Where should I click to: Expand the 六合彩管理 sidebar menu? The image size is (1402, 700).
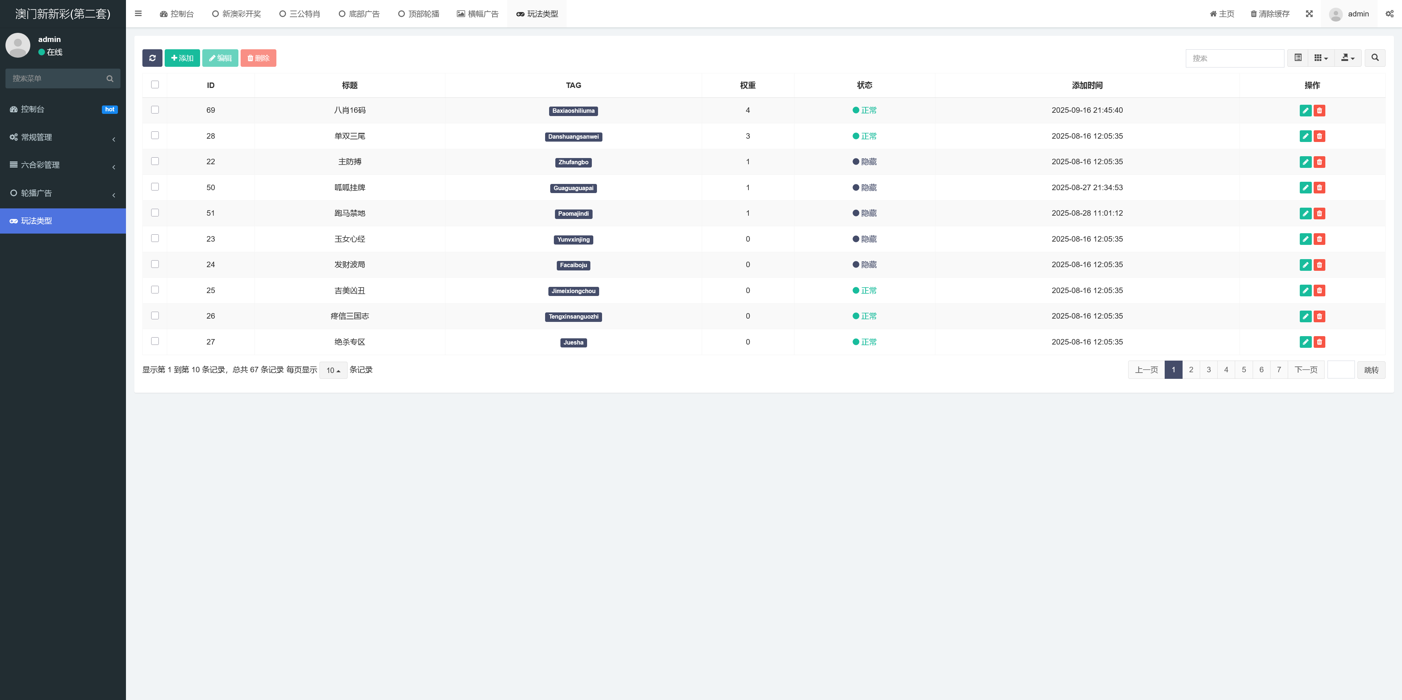click(62, 165)
